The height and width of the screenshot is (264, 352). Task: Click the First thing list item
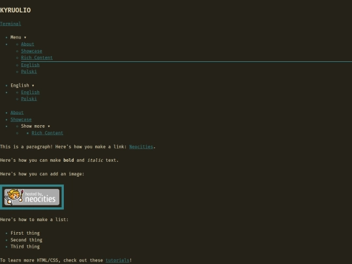tap(25, 233)
